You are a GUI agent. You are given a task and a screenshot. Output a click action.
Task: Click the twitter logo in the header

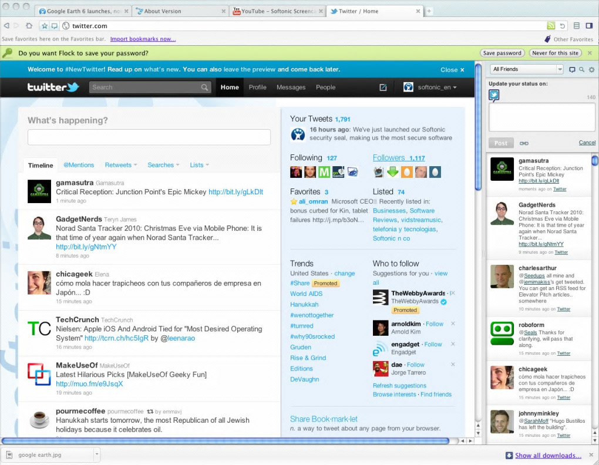[53, 87]
